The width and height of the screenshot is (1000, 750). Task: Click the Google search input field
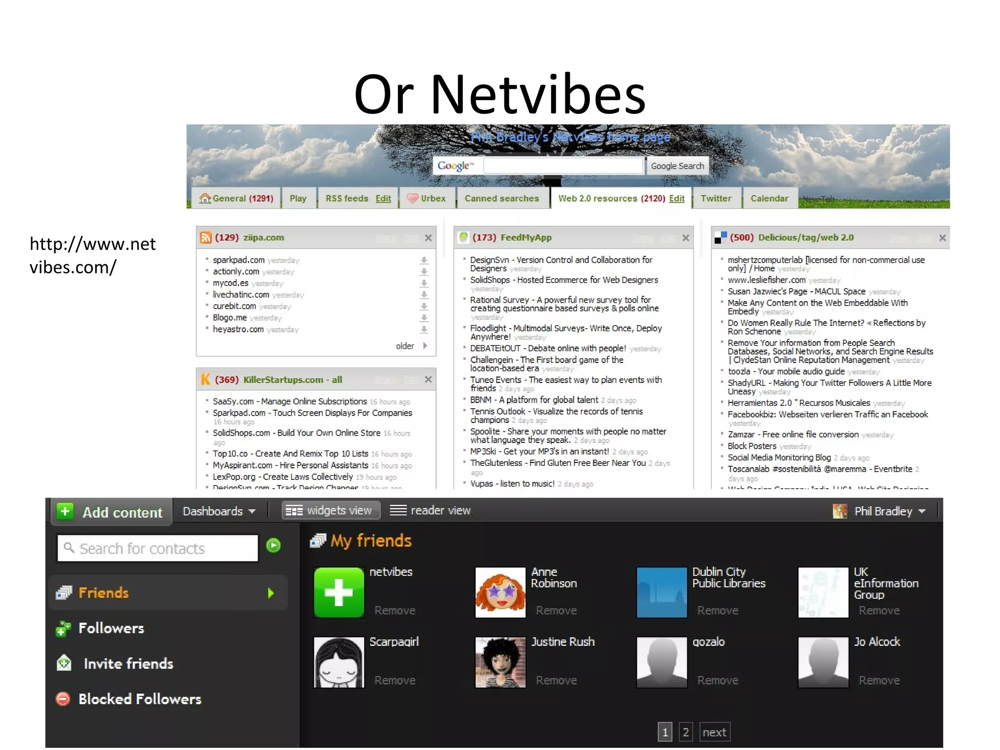[563, 166]
